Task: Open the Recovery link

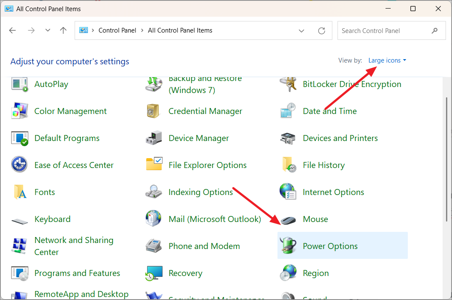Action: point(185,273)
